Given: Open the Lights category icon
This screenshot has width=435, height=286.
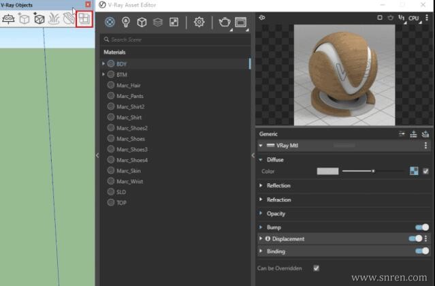Looking at the screenshot, I should tap(126, 22).
